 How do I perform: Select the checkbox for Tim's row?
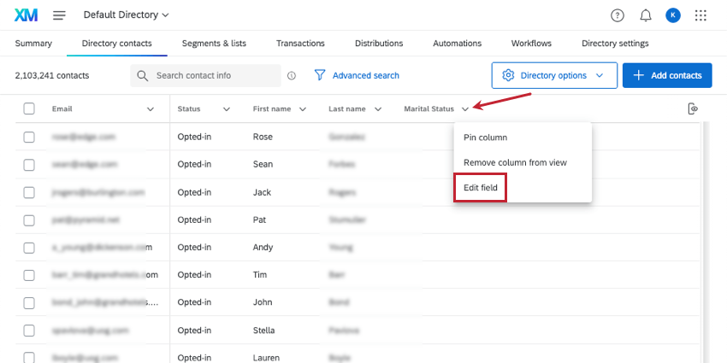(x=29, y=275)
